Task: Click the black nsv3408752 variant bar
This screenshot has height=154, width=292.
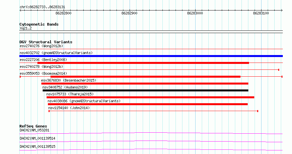Action: pyautogui.click(x=145, y=90)
